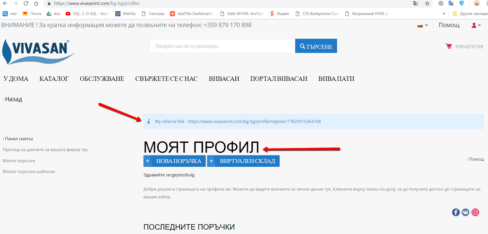Click 'Преглед на данните за вашата фирма тук.'
The image size is (488, 234).
(x=46, y=150)
